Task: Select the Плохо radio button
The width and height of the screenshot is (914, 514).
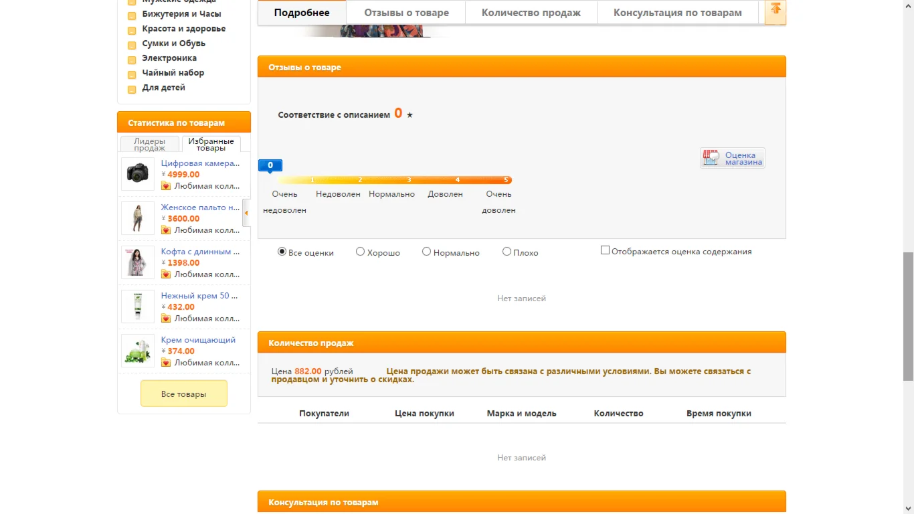Action: (x=507, y=252)
